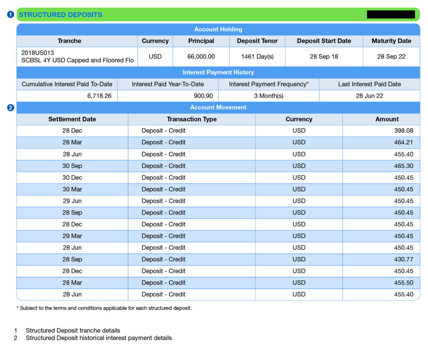The width and height of the screenshot is (428, 356).
Task: Select the Interest Payment History header
Action: (218, 72)
